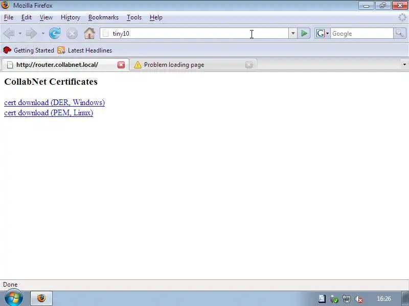The height and width of the screenshot is (306, 409).
Task: Open the History menu
Action: (x=71, y=17)
